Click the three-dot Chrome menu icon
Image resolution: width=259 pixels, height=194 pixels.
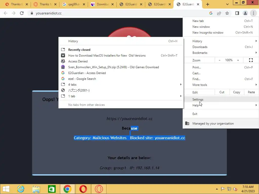tap(253, 13)
